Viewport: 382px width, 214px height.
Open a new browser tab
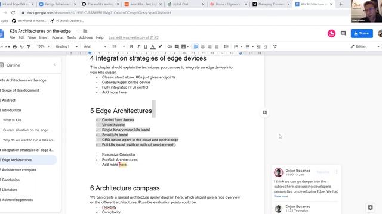(x=341, y=4)
